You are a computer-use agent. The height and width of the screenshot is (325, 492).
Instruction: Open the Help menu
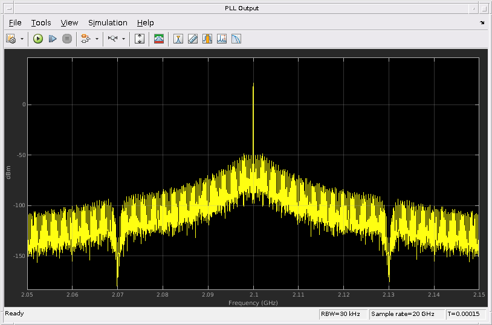tap(145, 23)
